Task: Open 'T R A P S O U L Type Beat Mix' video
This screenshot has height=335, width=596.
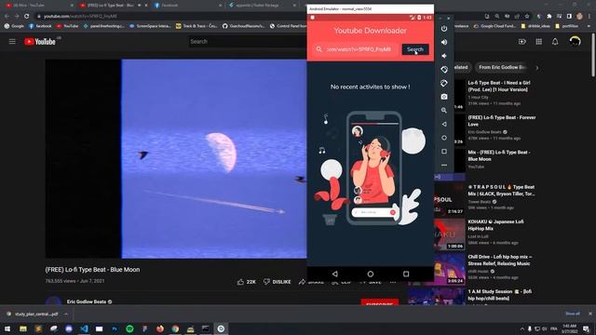Action: (501, 190)
